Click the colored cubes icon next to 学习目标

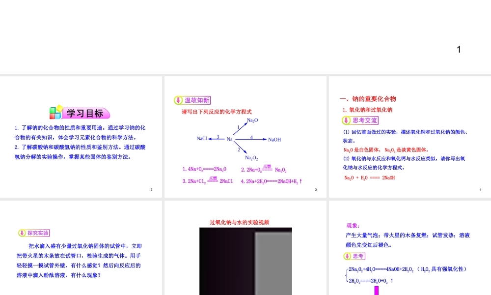(56, 112)
